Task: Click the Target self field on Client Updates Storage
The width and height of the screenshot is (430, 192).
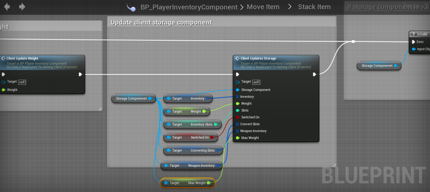Action: coord(256,82)
